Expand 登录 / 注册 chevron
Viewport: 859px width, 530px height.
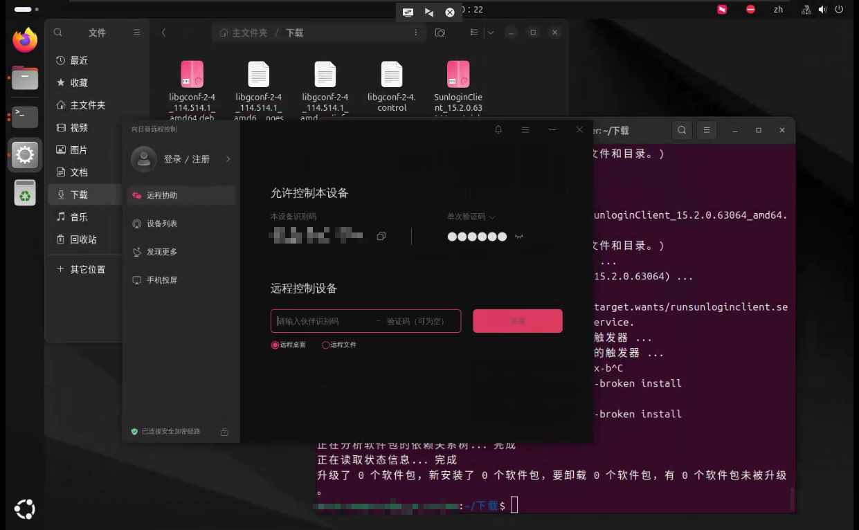click(228, 159)
